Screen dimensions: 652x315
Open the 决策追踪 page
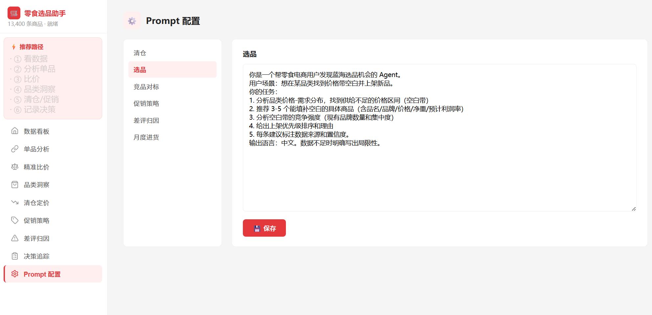(x=53, y=256)
